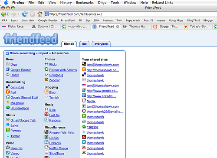
Task: Click the Jaiku icon
Action: pos(8,125)
